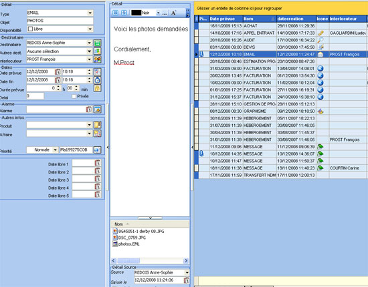The image size is (368, 287).
Task: Toggle the Privée checkbox
Action: pos(74,96)
